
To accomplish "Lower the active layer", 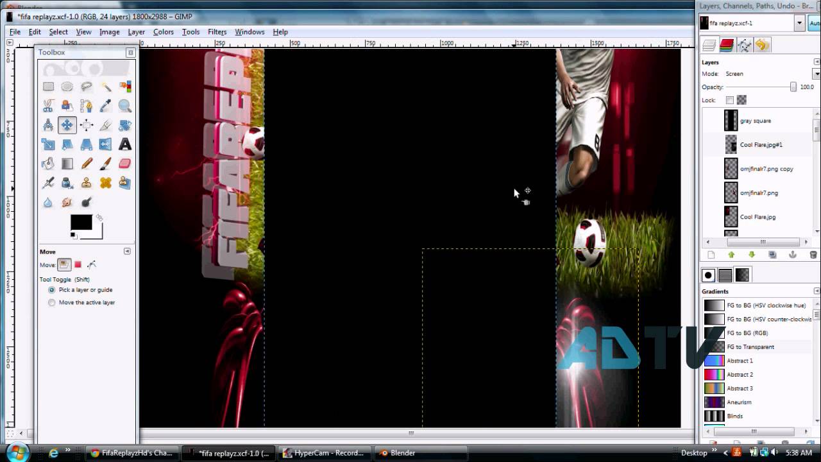I will pyautogui.click(x=752, y=255).
